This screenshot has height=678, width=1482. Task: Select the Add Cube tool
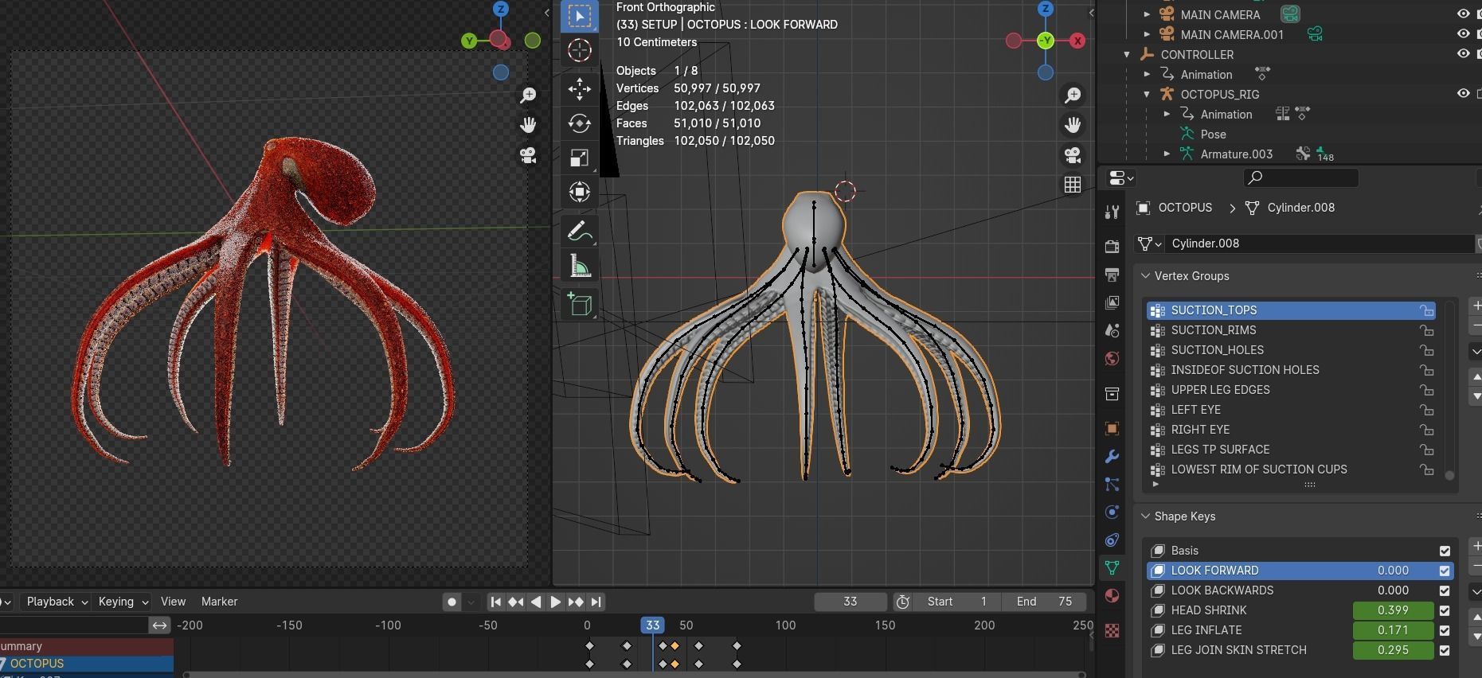[580, 304]
